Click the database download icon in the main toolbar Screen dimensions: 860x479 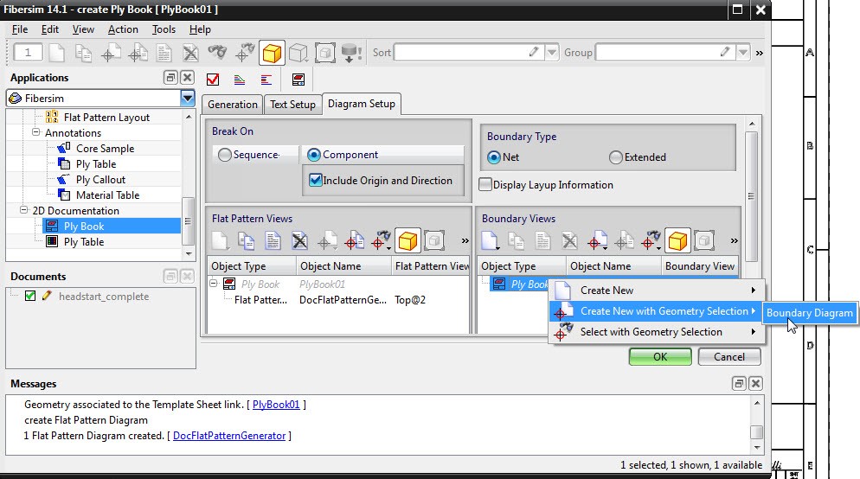(x=351, y=53)
